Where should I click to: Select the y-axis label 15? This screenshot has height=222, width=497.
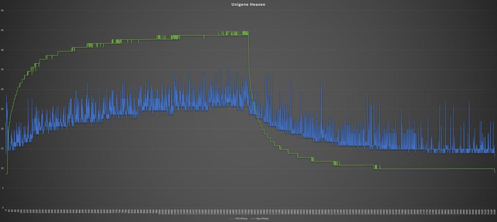tap(2, 149)
